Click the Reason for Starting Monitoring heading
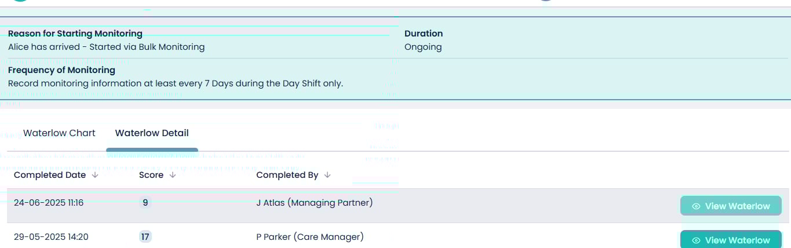 (75, 34)
